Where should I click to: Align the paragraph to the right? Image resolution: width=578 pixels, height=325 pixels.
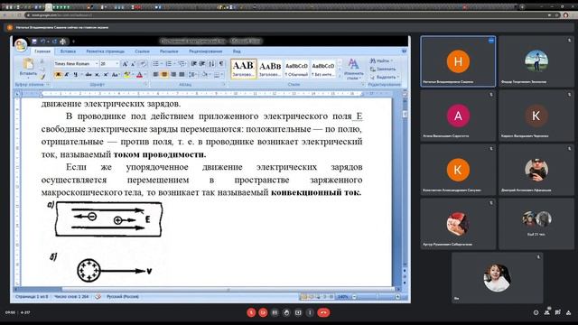pos(172,74)
